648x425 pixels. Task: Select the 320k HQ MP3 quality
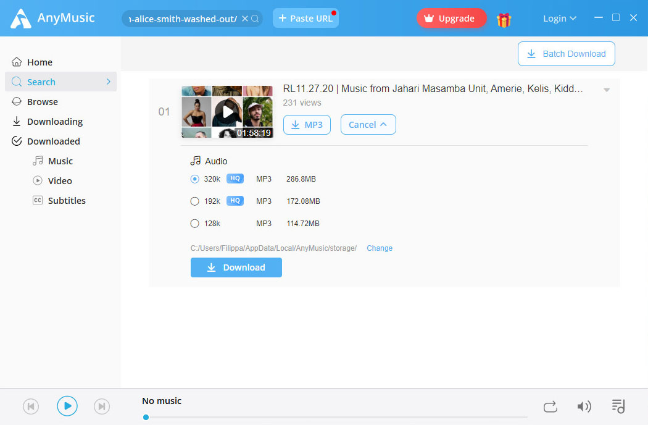pyautogui.click(x=194, y=179)
